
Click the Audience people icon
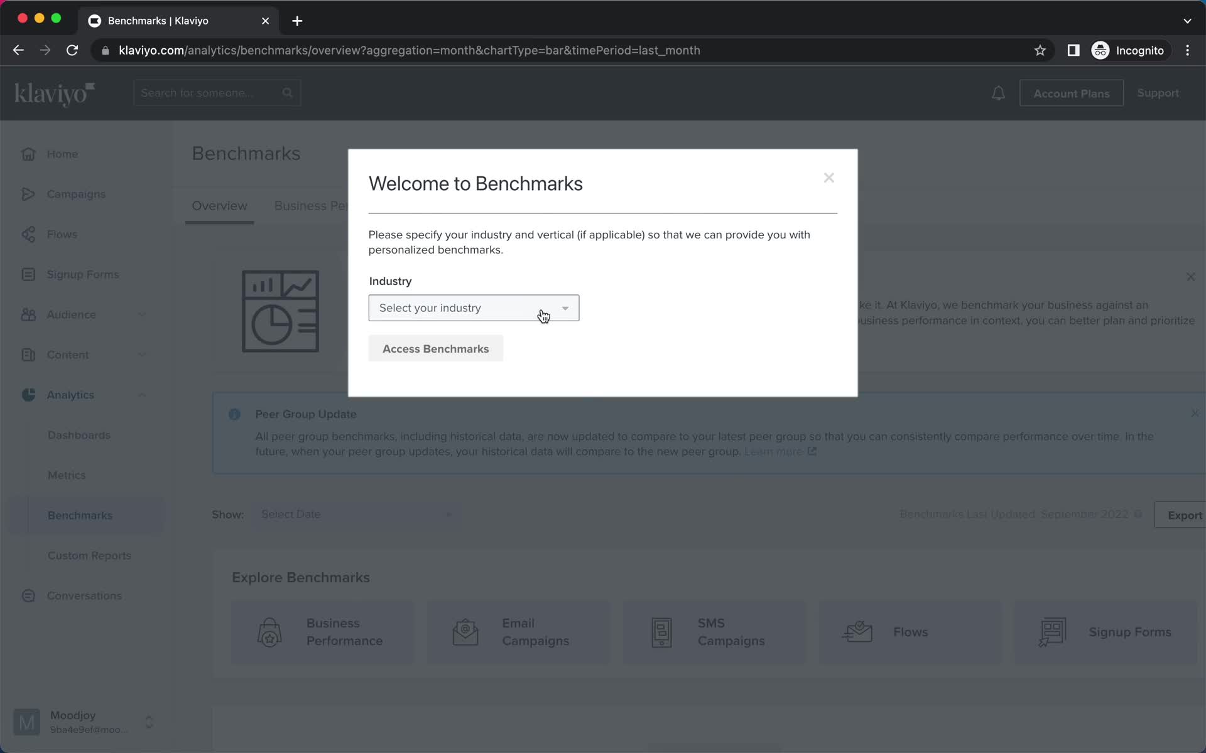coord(28,314)
